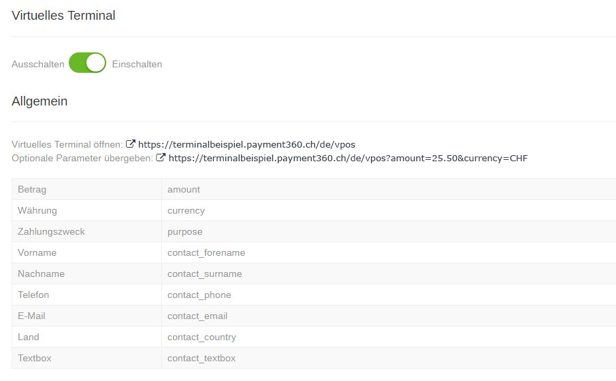Select the 'amount' parameter cell

click(x=184, y=189)
